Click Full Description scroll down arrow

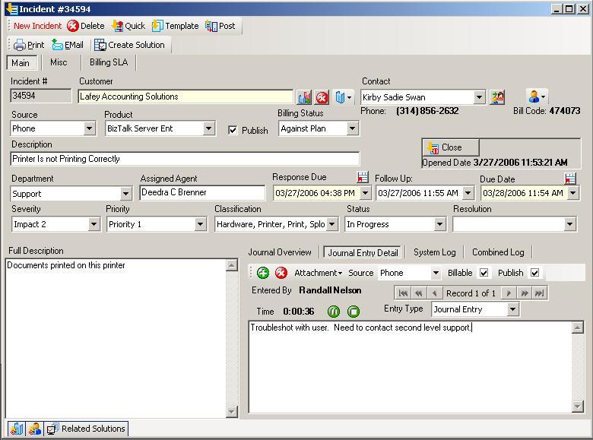(231, 412)
